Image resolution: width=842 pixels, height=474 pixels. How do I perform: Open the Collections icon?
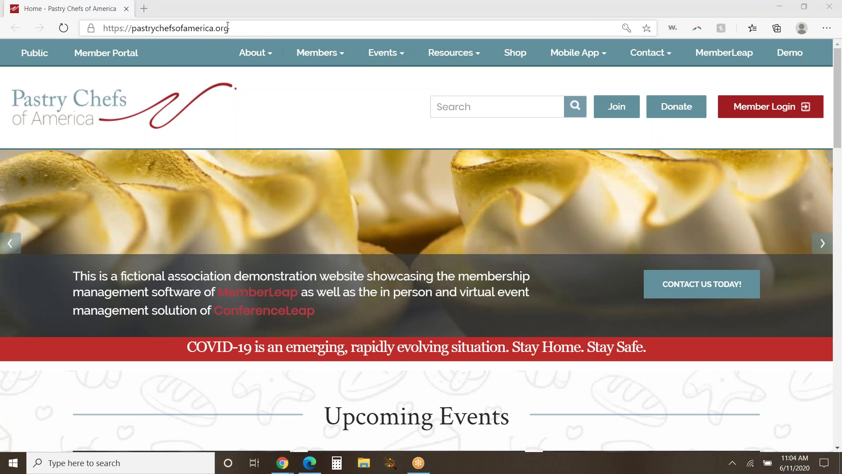pos(777,28)
